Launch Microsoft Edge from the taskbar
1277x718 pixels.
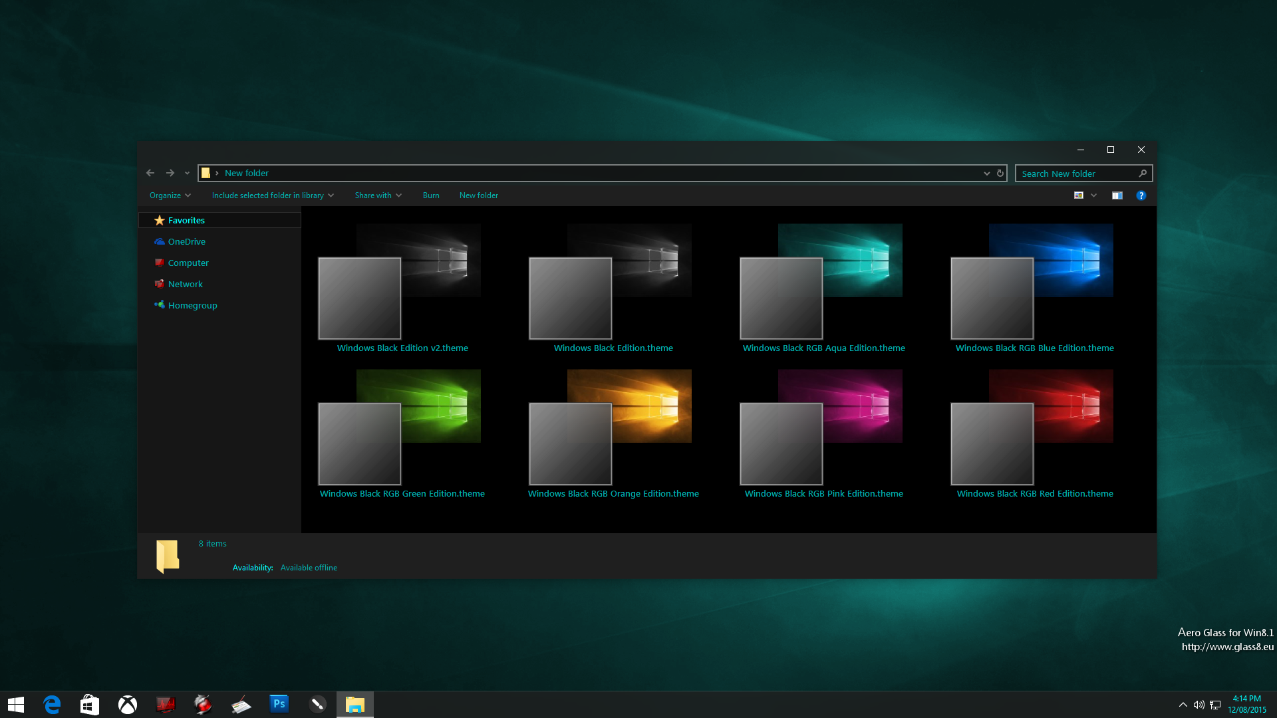tap(51, 704)
